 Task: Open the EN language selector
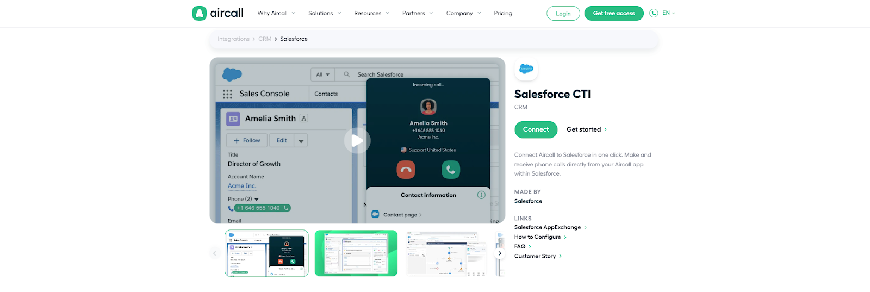tap(669, 13)
